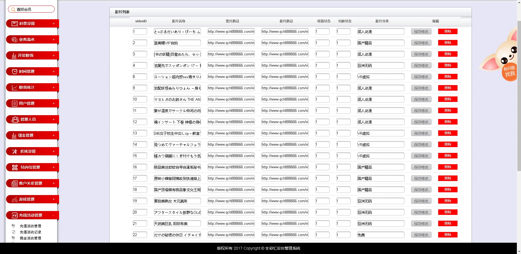The height and width of the screenshot is (254, 521).
Task: Click the 开奖数据 bar chart icon
Action: pyautogui.click(x=14, y=56)
